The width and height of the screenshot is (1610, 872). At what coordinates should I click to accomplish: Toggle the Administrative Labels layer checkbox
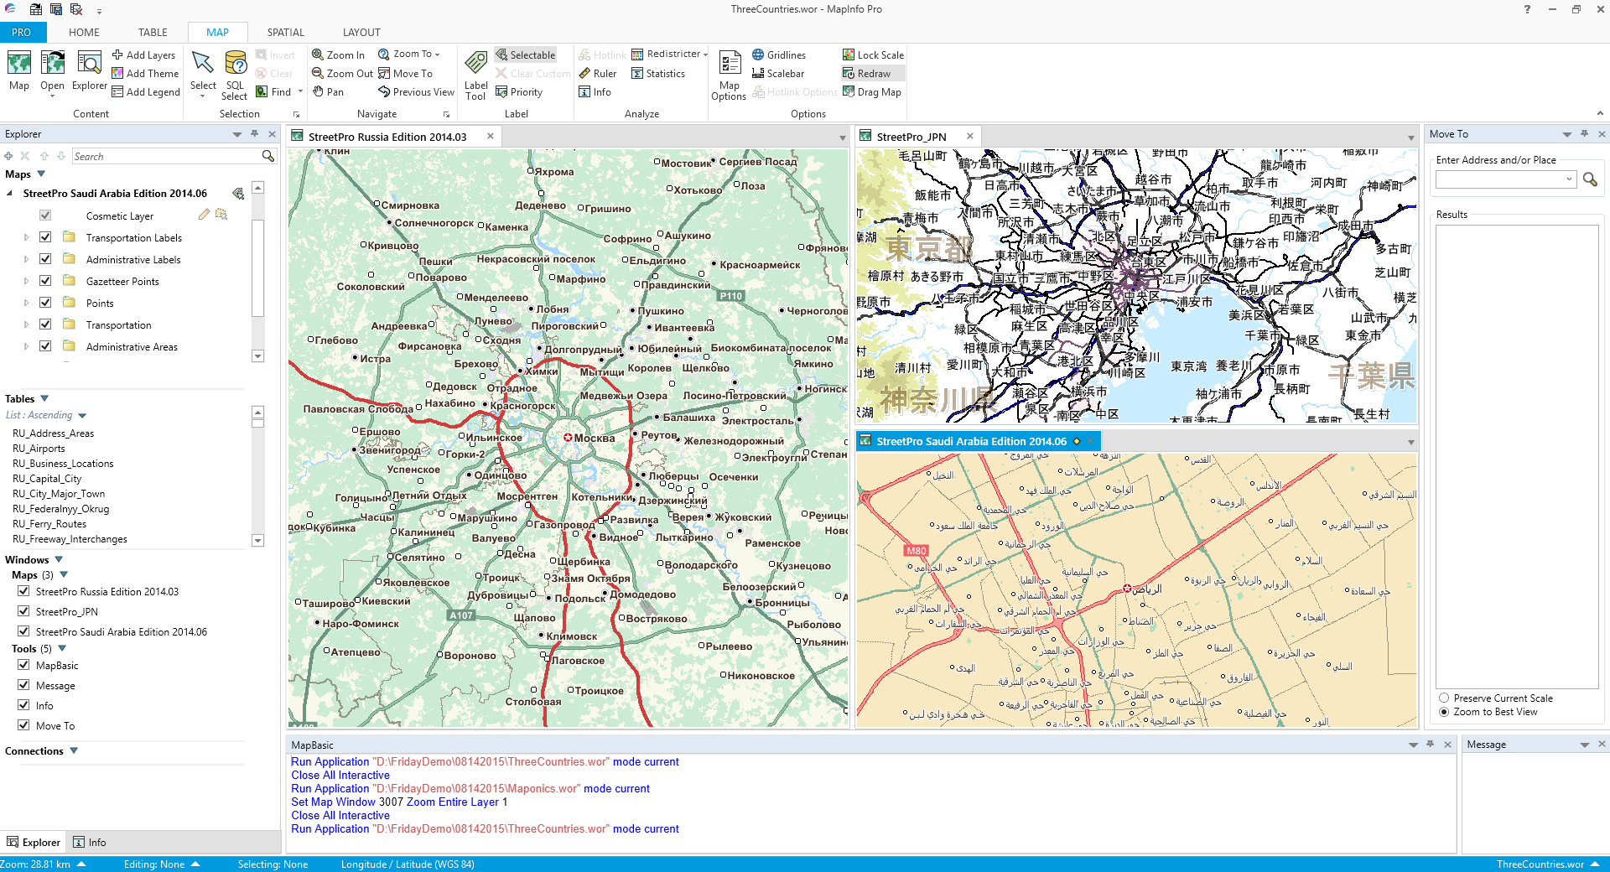coord(45,259)
